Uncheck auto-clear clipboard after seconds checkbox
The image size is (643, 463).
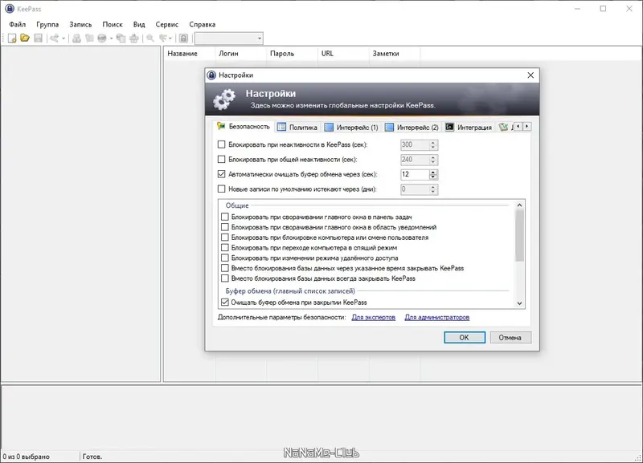click(x=222, y=174)
